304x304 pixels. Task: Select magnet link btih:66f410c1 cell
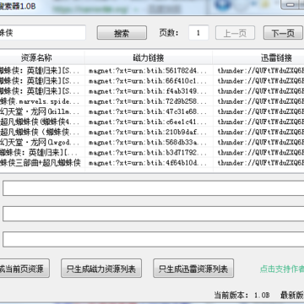pyautogui.click(x=149, y=81)
